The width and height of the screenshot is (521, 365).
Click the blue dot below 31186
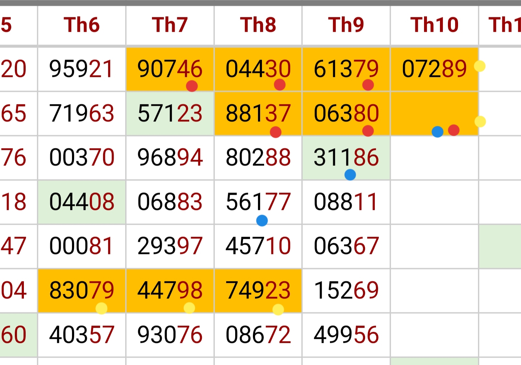350,175
